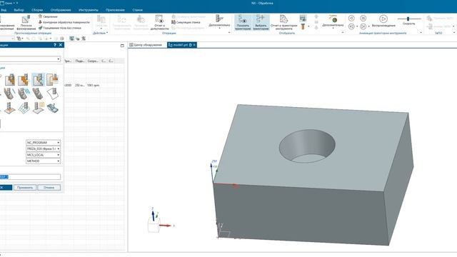
Task: Open the Отчет о долбяемости report
Action: (159, 22)
